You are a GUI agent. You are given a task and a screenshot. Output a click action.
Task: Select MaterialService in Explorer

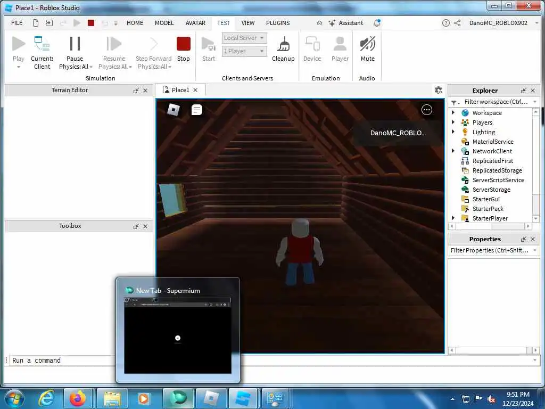point(492,142)
